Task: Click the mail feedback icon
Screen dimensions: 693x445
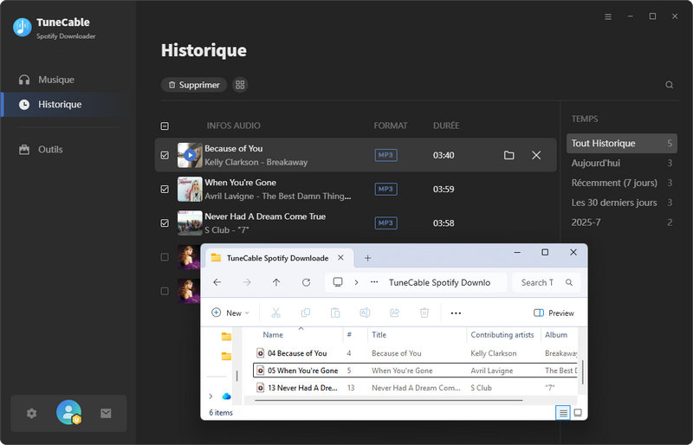Action: [x=106, y=413]
